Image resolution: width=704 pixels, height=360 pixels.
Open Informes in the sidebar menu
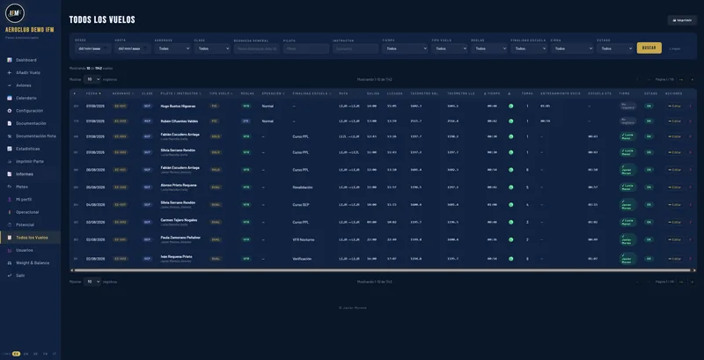point(25,174)
